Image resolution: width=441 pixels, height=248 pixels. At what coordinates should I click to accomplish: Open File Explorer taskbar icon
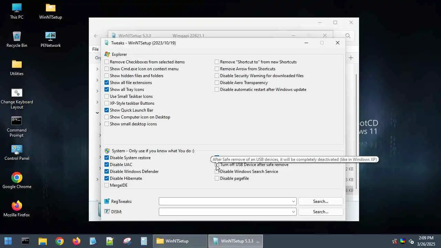pos(42,241)
